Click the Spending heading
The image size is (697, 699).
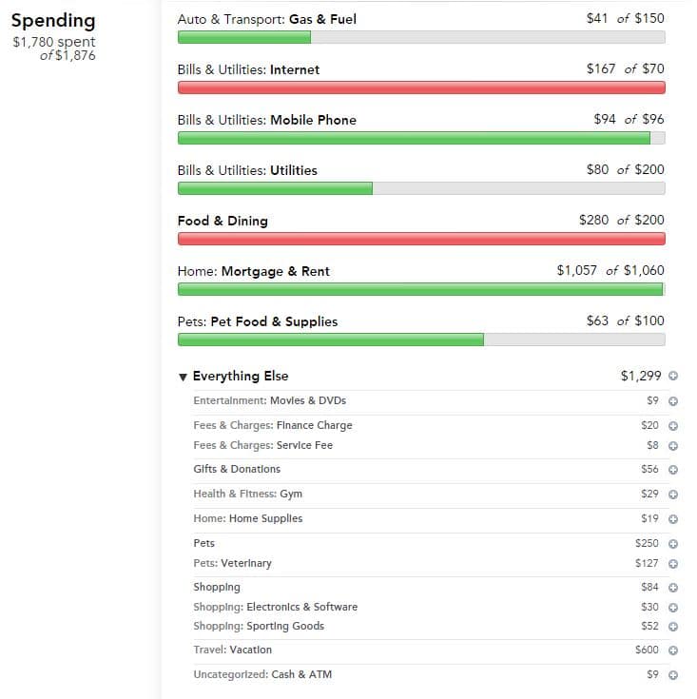pos(53,21)
